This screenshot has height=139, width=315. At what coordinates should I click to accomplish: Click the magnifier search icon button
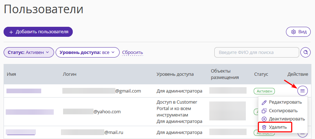tap(305, 53)
